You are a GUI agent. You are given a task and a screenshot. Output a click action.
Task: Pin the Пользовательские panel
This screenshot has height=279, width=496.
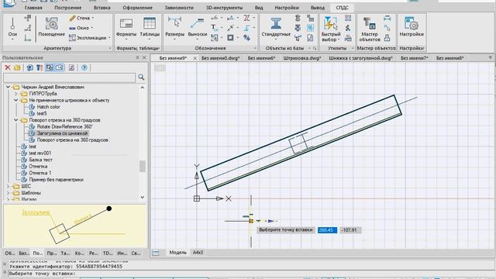137,57
